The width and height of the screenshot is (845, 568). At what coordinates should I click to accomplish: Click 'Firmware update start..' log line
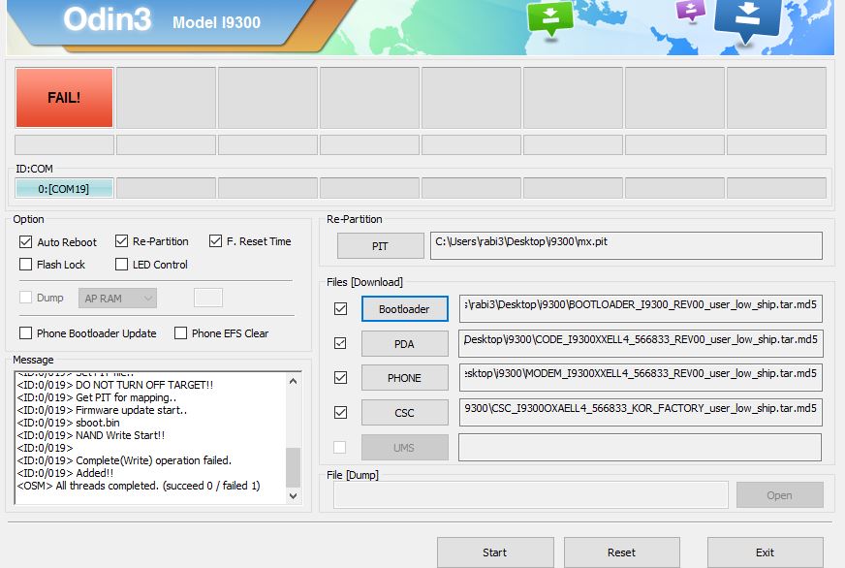click(103, 410)
